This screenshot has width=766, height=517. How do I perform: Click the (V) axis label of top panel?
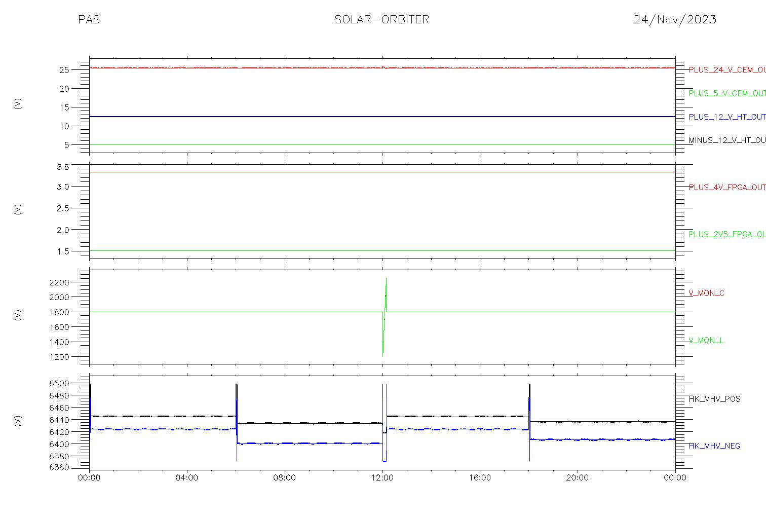click(x=18, y=104)
